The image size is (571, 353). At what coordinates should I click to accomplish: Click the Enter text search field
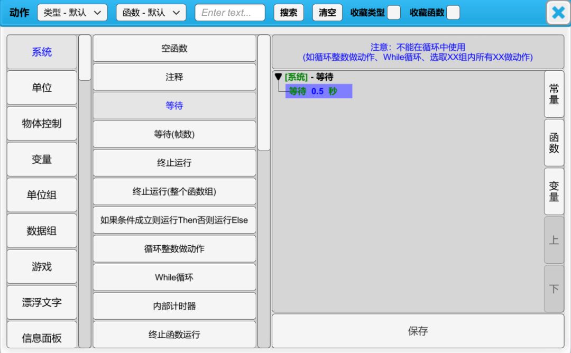(x=230, y=13)
